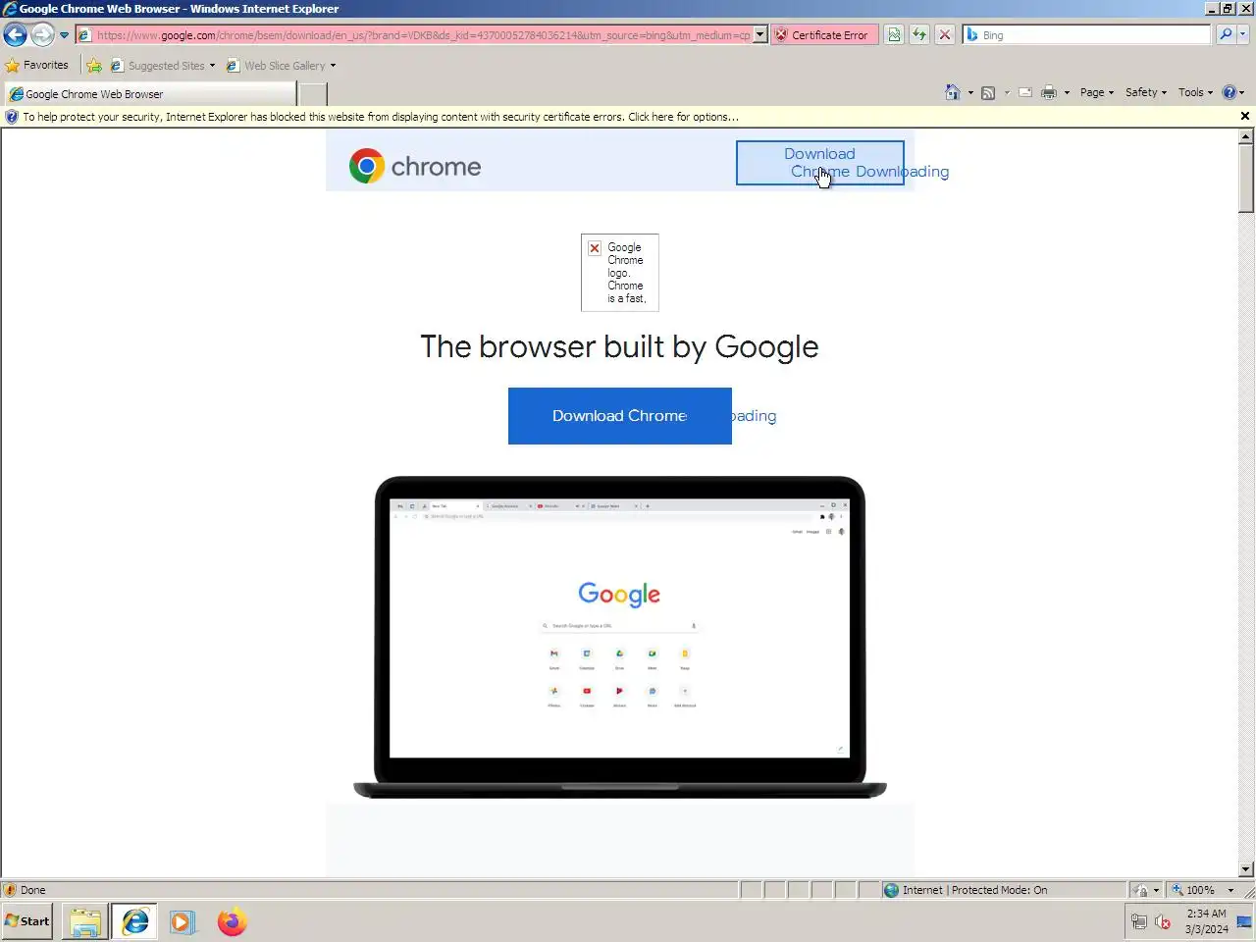Open Web Slice Gallery dropdown
Screen dimensions: 1256x942
[x=282, y=66]
